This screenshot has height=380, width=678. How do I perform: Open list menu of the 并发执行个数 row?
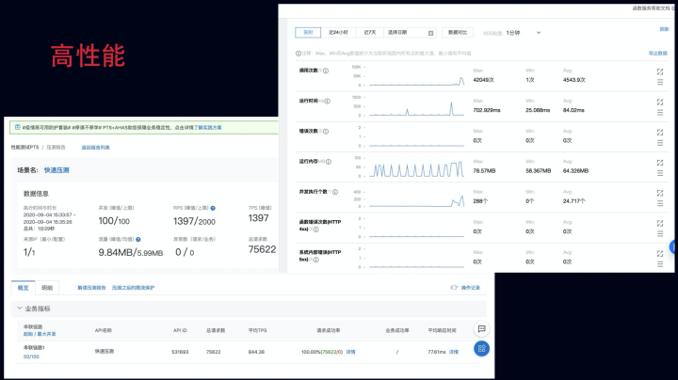[x=660, y=203]
